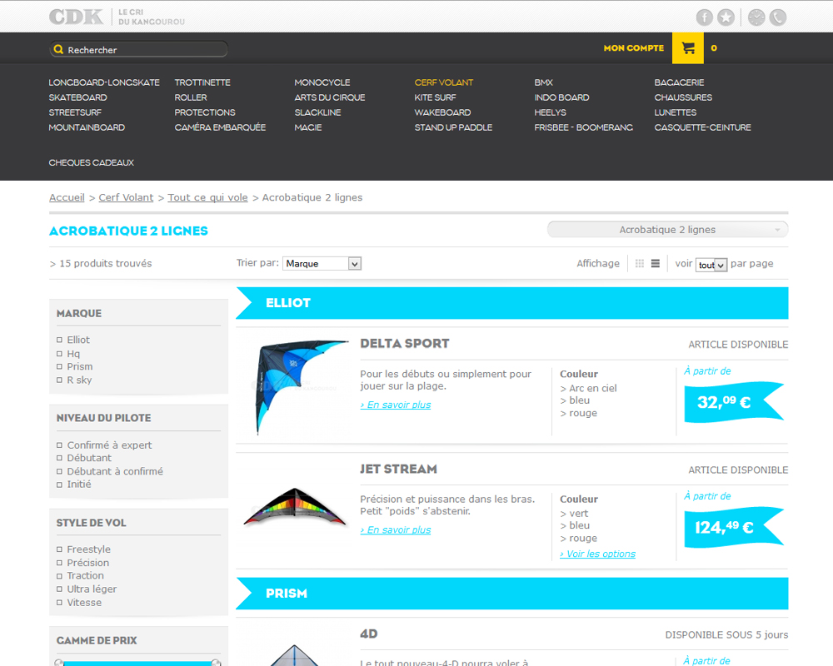
Task: Check the Débutant à confirmé filter
Action: click(59, 471)
